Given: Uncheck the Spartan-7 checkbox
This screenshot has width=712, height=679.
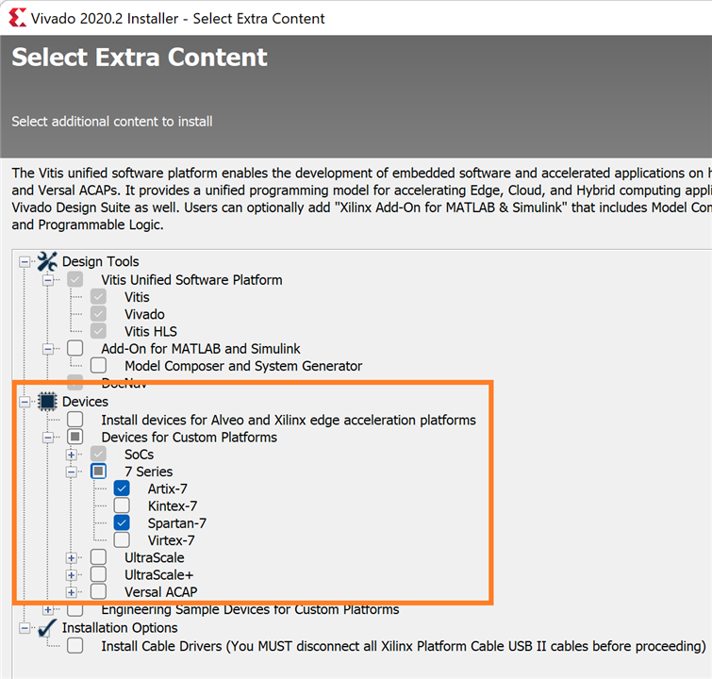Looking at the screenshot, I should [122, 522].
